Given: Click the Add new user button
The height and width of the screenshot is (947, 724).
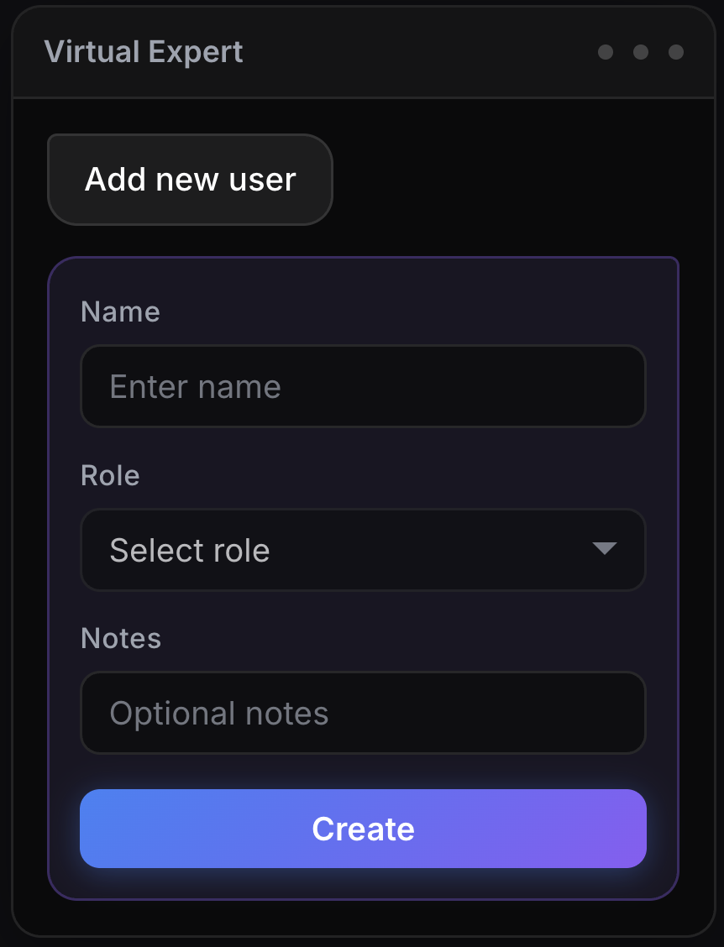Looking at the screenshot, I should click(190, 180).
